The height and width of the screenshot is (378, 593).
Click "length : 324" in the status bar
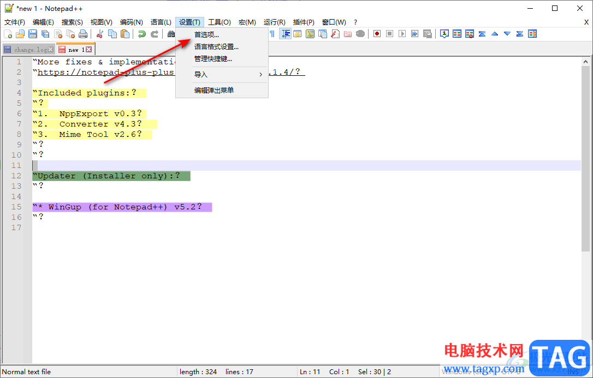(198, 372)
